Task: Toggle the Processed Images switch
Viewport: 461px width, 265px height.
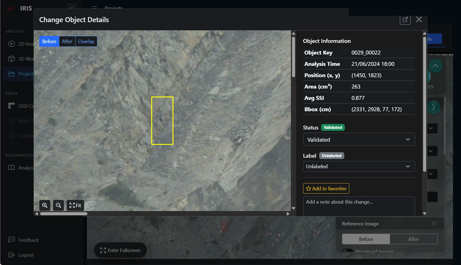Action: pyautogui.click(x=348, y=251)
